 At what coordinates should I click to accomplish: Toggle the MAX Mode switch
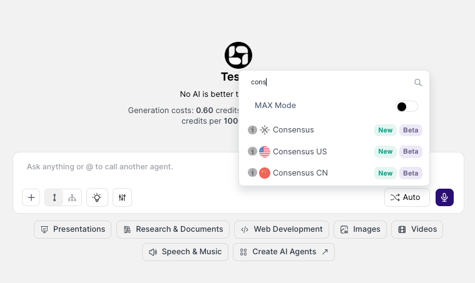[x=407, y=106]
